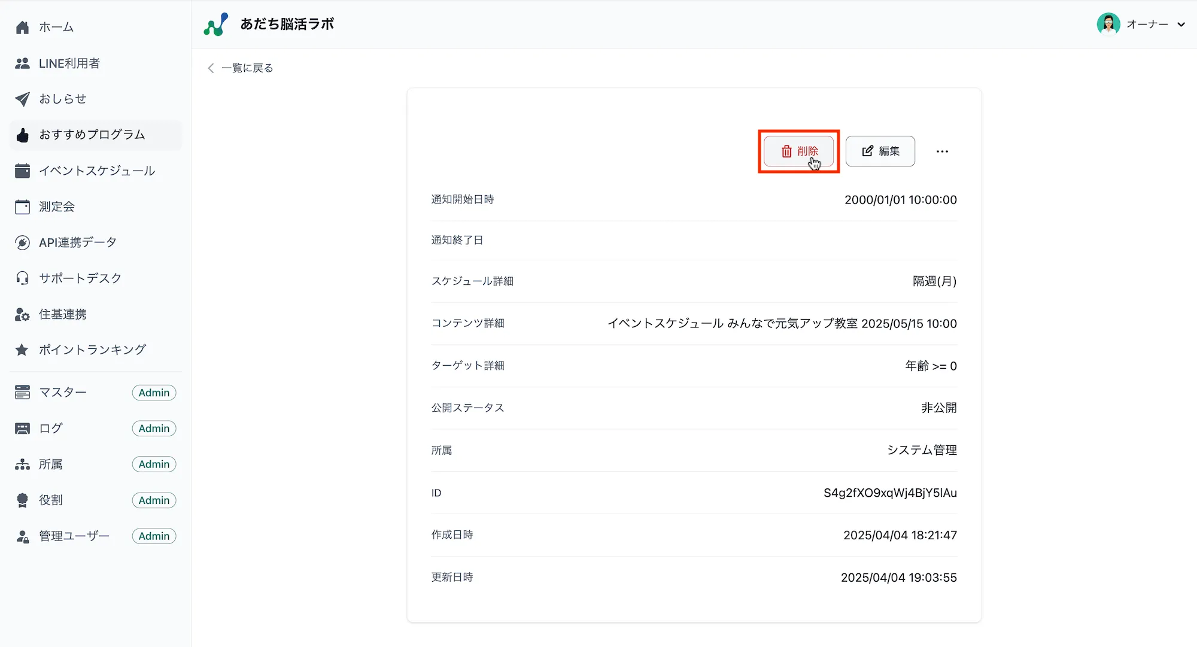Click the 削除 delete button
Viewport: 1197px width, 647px height.
click(799, 151)
